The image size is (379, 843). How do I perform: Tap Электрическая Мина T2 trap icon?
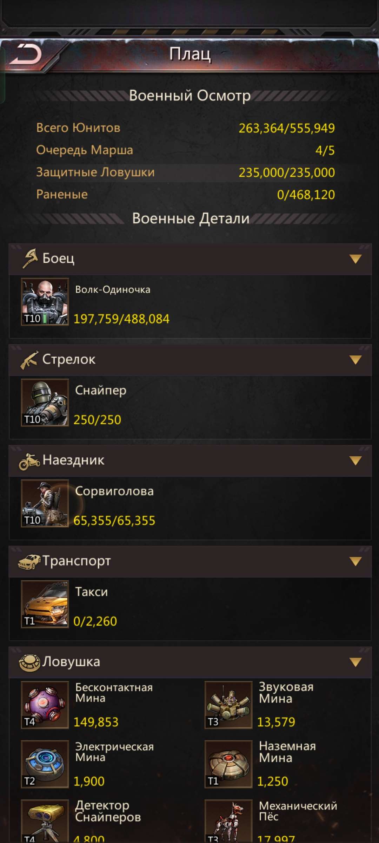coord(45,764)
